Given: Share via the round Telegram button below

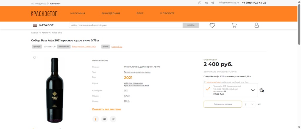Looking at the screenshot, I should [113, 119].
